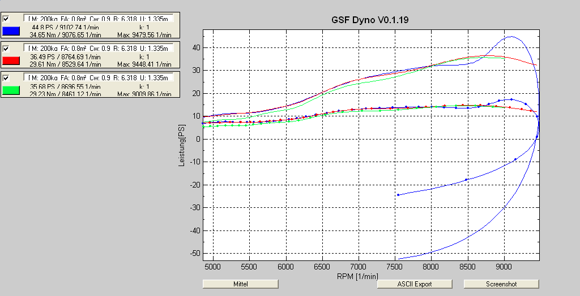The width and height of the screenshot is (580, 296).
Task: Focus the red run's parameter text field
Action: [99, 49]
